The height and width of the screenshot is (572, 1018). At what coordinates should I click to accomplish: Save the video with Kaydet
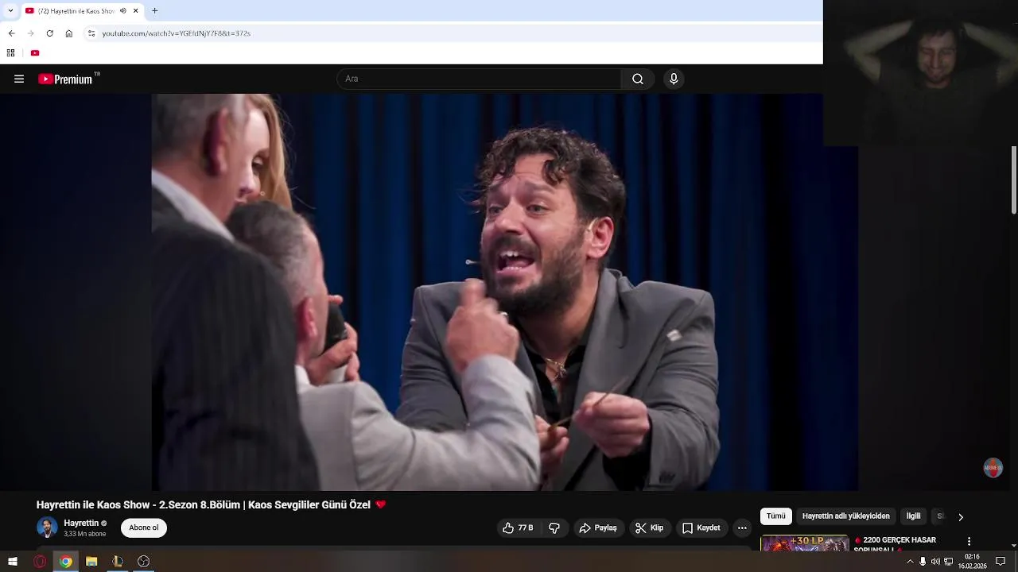701,528
